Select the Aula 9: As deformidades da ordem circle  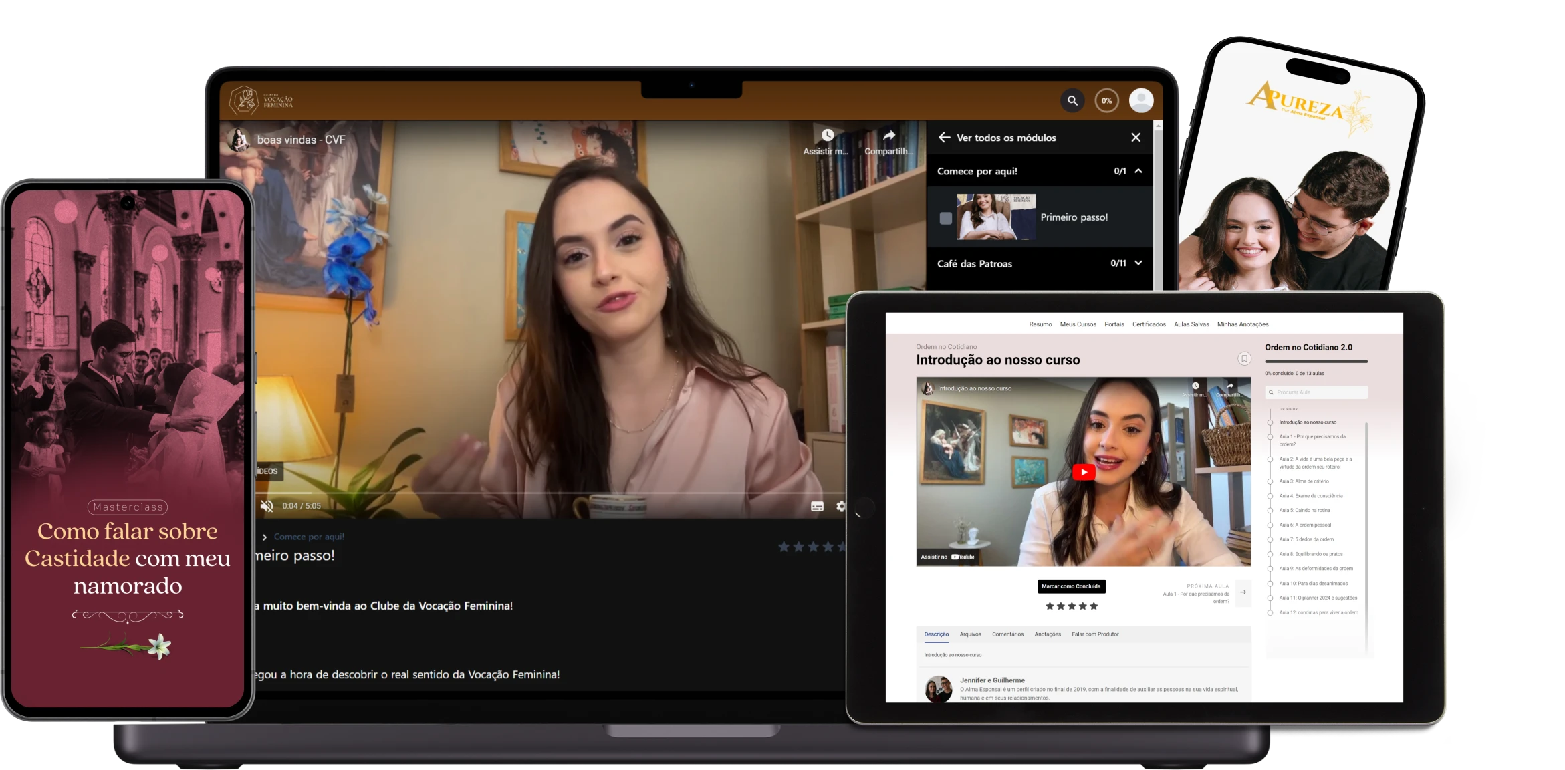click(1270, 569)
